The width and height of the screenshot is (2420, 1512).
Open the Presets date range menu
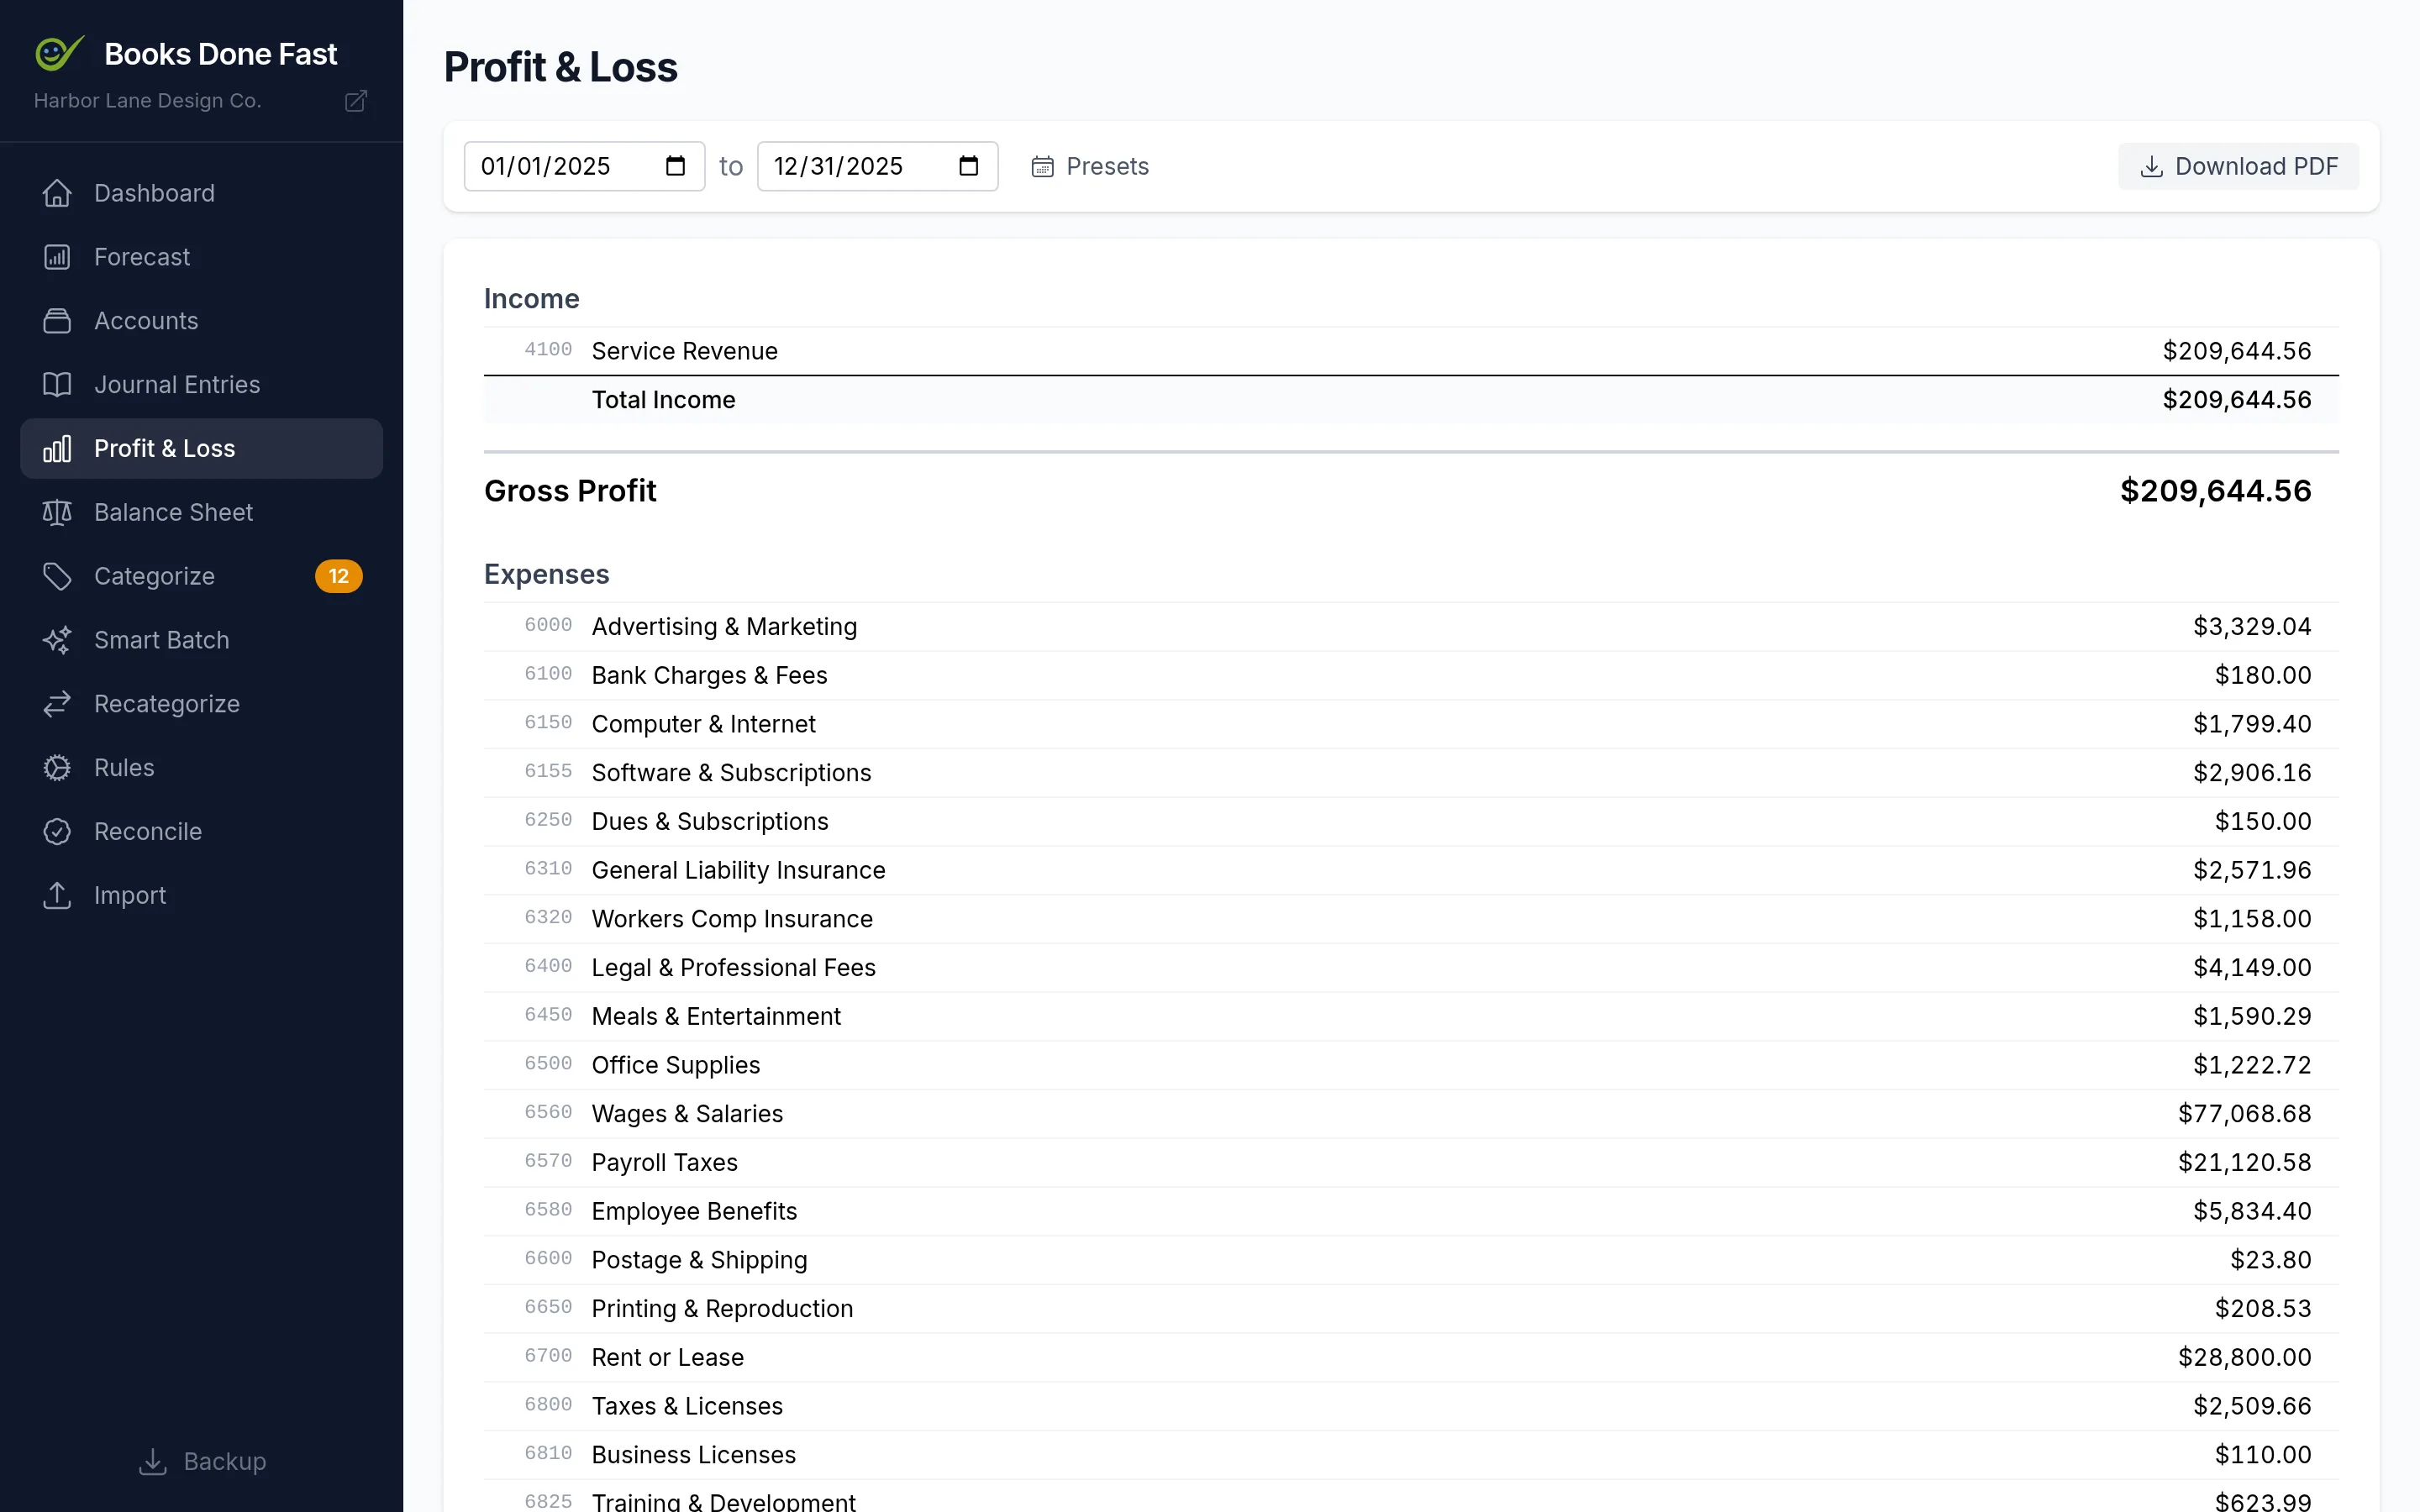pos(1090,166)
